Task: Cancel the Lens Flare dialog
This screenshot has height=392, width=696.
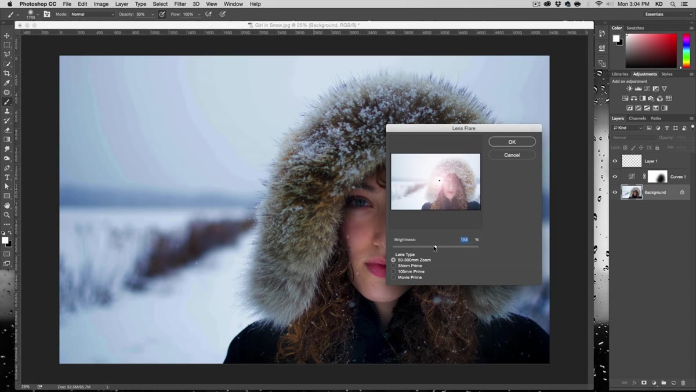Action: pyautogui.click(x=512, y=155)
